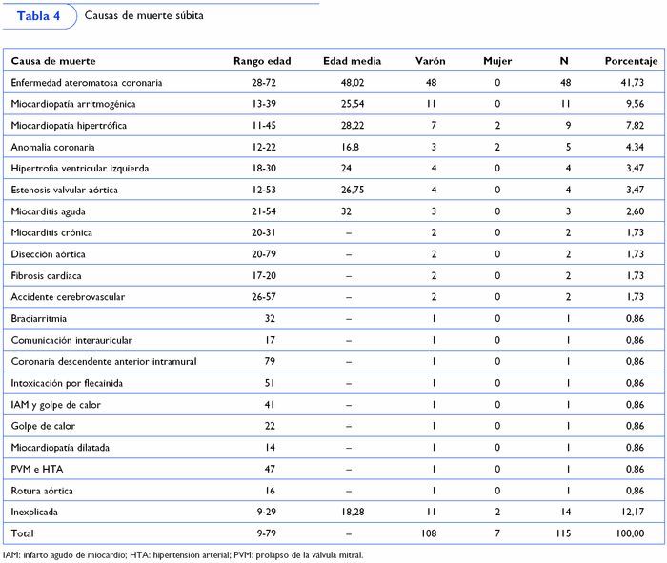Screen dimensions: 667x563
Task: Click the 'Porcentaje' column header
Action: tap(631, 61)
